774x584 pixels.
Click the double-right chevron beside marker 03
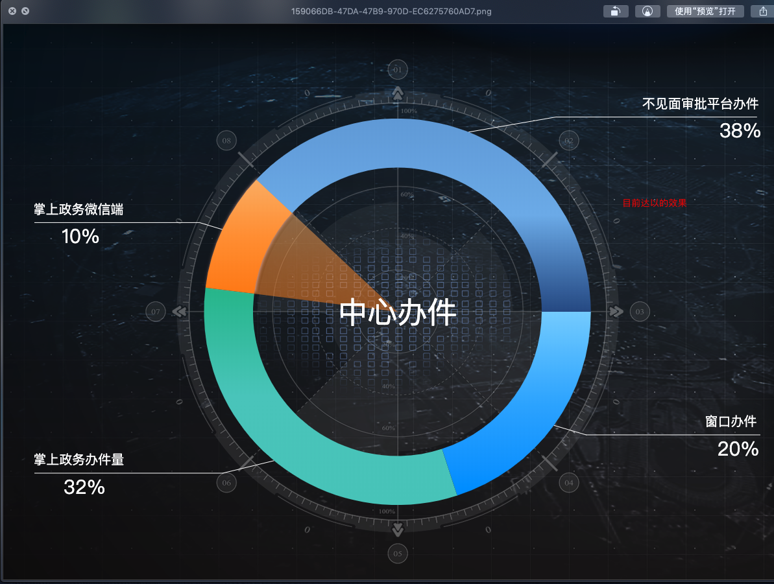tap(616, 311)
